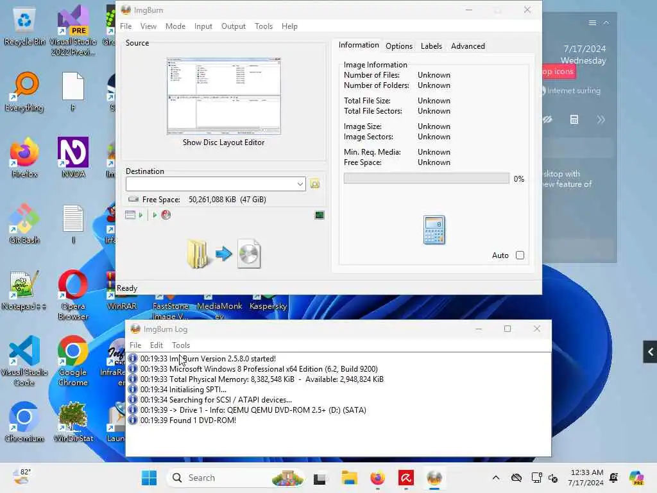Click the calendar icon in widget panel
The height and width of the screenshot is (493, 657).
coord(574,120)
